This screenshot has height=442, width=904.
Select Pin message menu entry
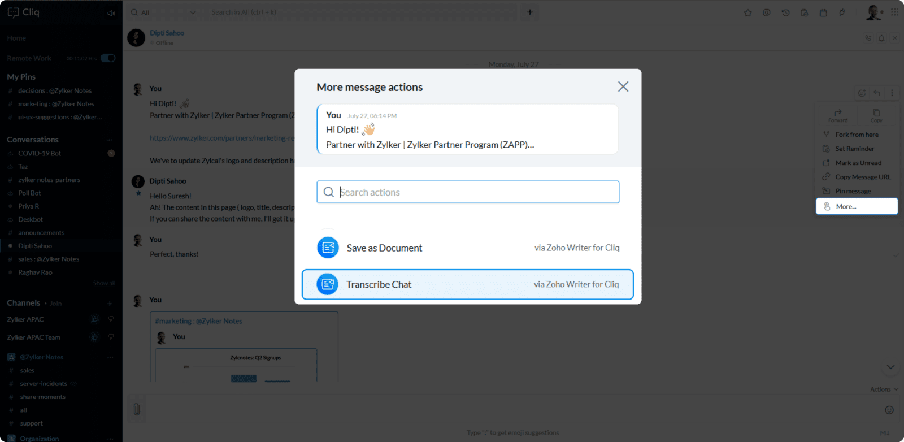[853, 191]
